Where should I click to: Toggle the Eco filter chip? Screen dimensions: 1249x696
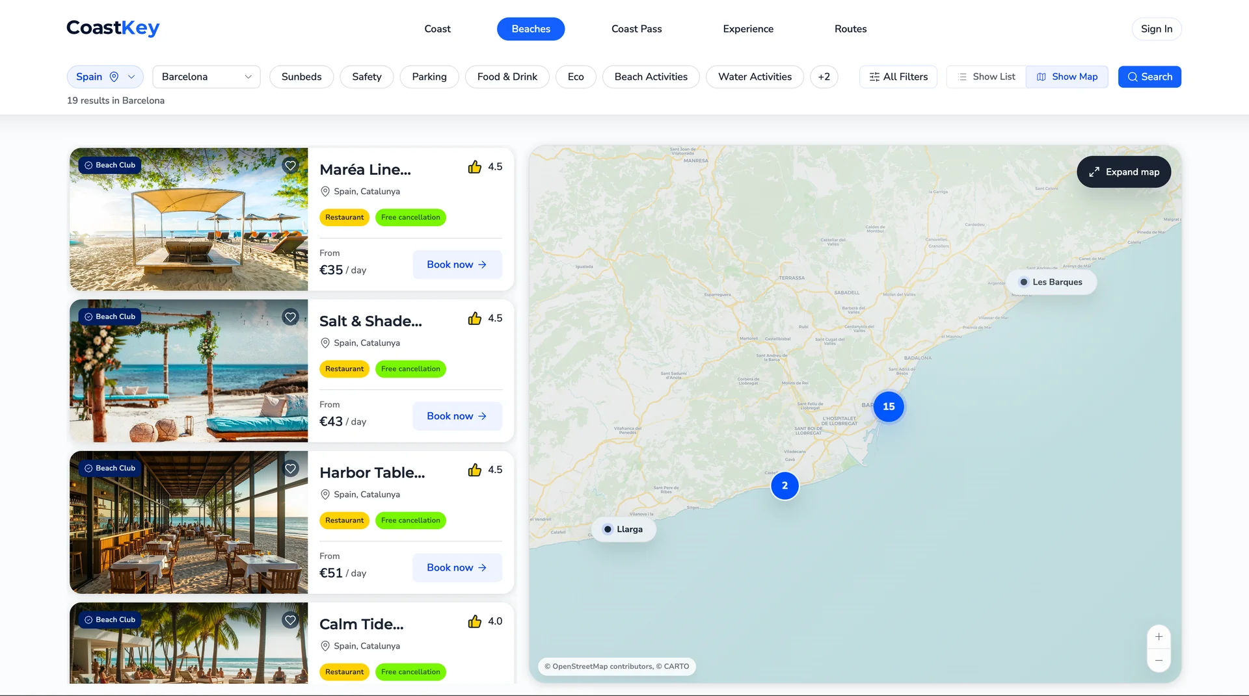tap(576, 77)
